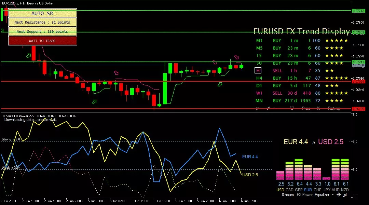The image size is (369, 205).
Task: Click the Pips column header
Action: (x=306, y=108)
